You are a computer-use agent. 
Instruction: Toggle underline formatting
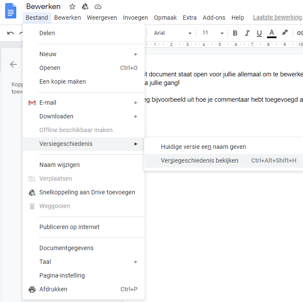pyautogui.click(x=259, y=33)
